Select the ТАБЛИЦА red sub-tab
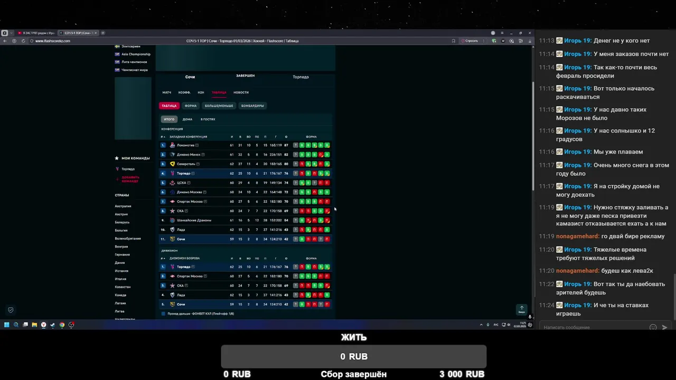The width and height of the screenshot is (676, 380). click(169, 106)
